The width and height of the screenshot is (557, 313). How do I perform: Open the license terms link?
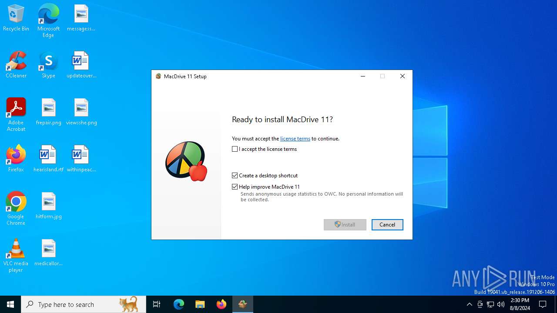coord(295,139)
